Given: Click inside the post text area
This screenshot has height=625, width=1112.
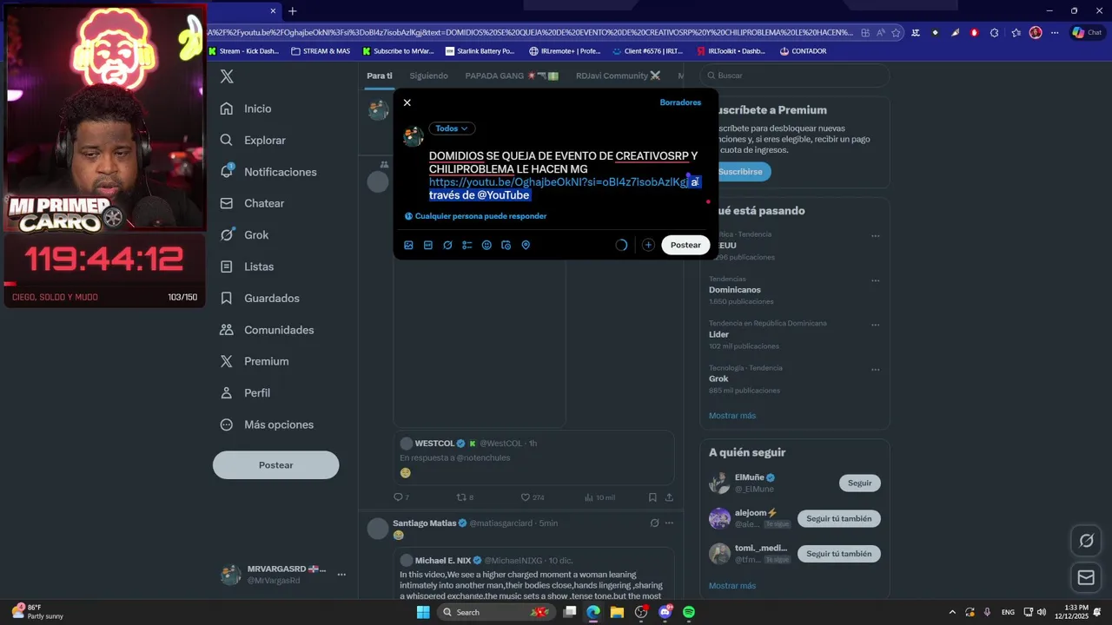Looking at the screenshot, I should coord(565,175).
